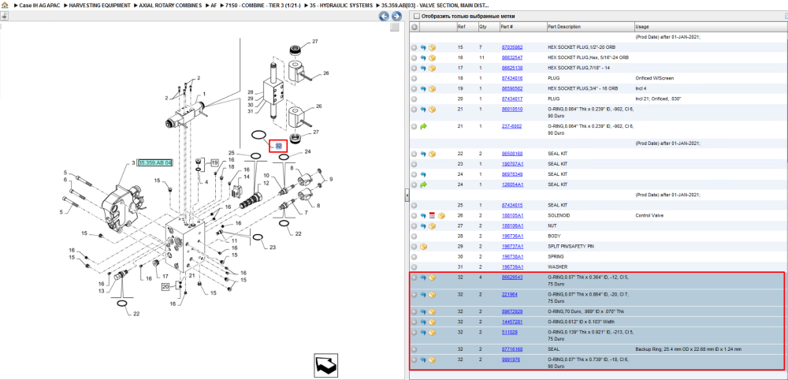The width and height of the screenshot is (788, 380).
Task: Open part number 86632547
Action: click(x=511, y=58)
